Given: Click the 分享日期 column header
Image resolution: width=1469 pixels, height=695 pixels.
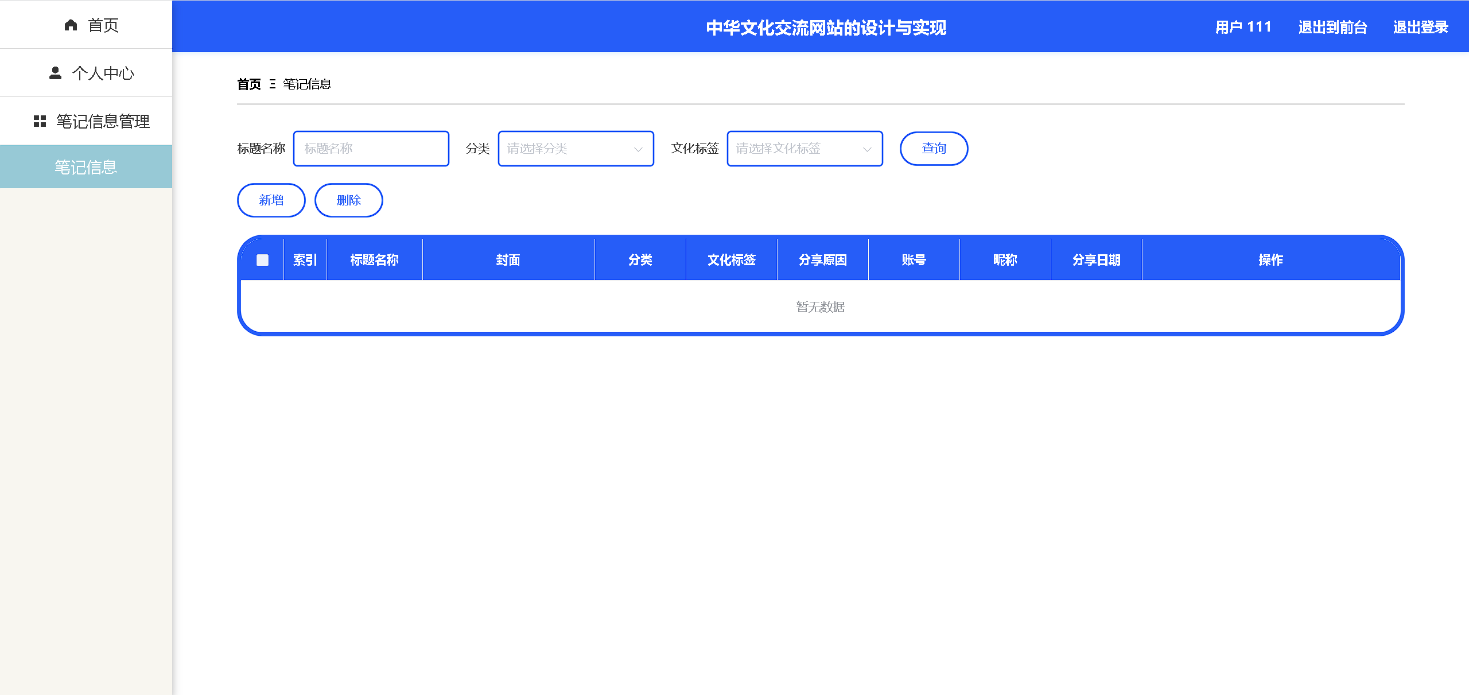Looking at the screenshot, I should 1096,260.
